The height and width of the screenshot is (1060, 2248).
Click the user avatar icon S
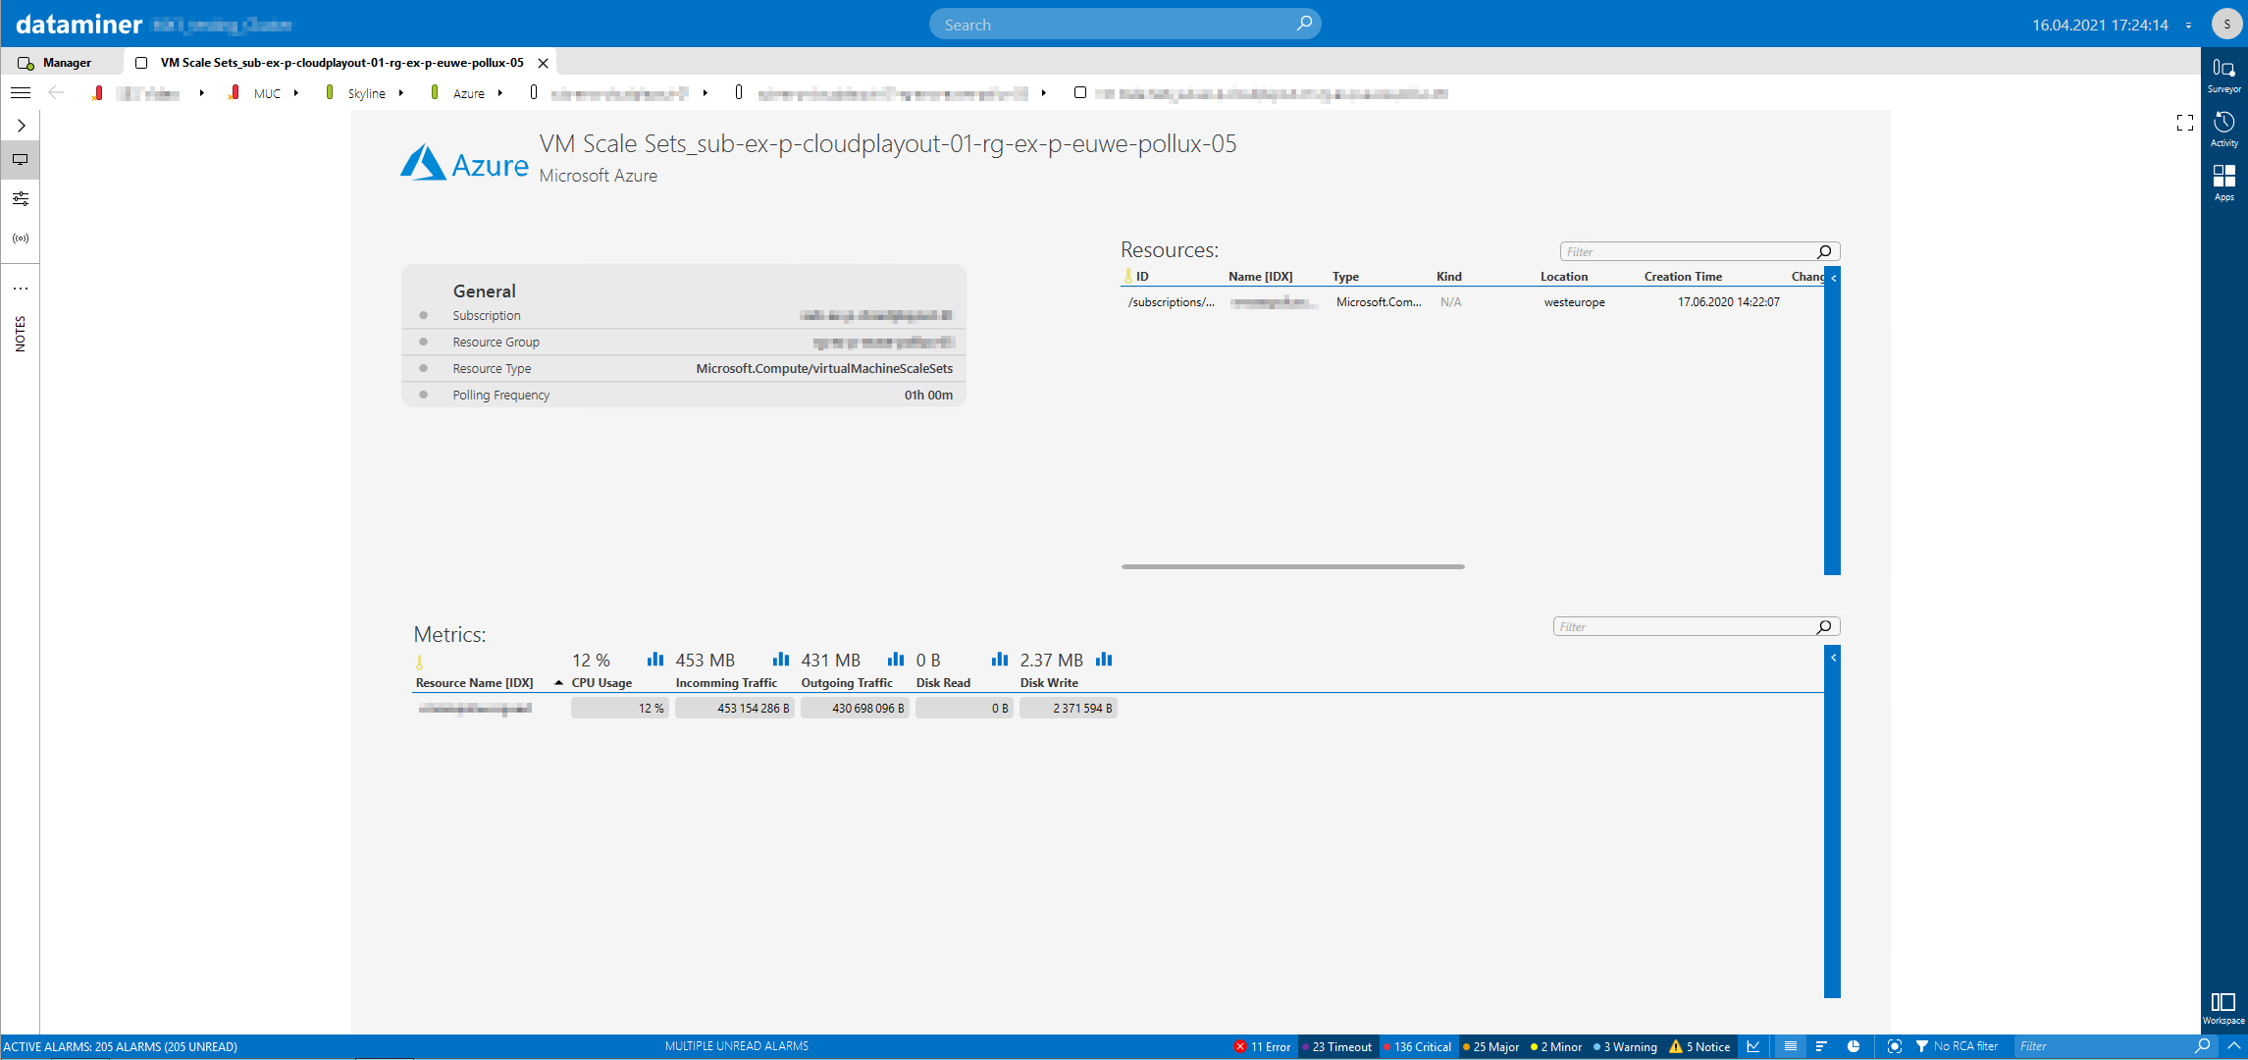pos(2226,25)
